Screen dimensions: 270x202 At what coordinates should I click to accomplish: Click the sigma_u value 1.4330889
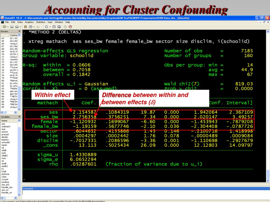pyautogui.click(x=83, y=155)
